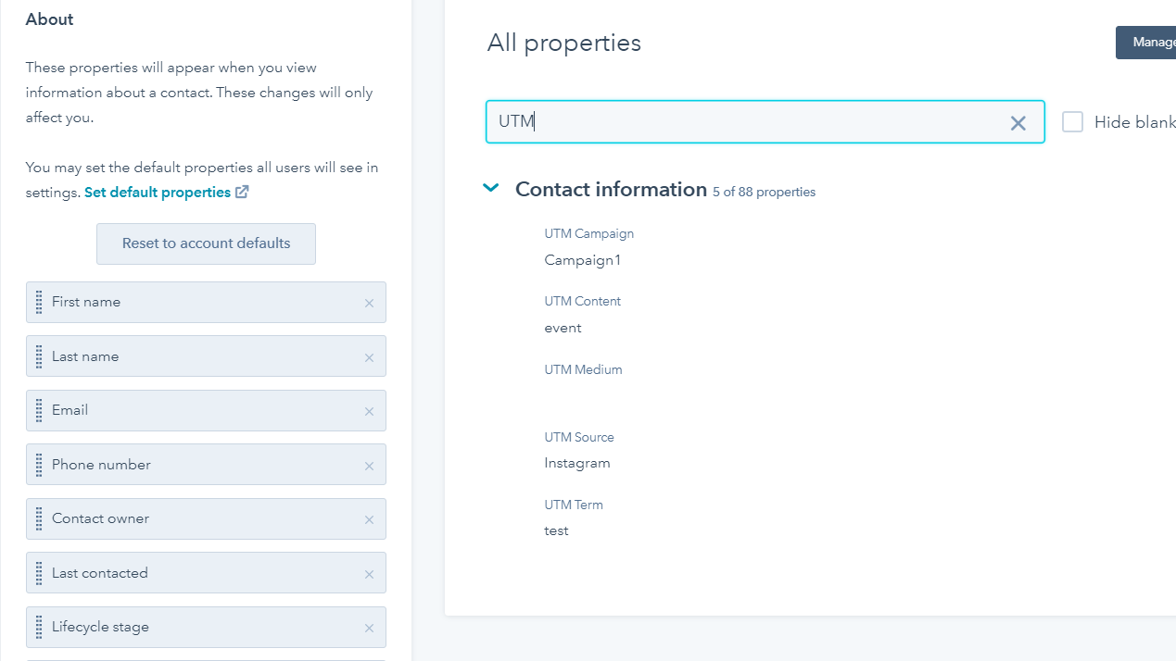Select the UTM Campaign property label
1176x661 pixels.
pos(588,233)
